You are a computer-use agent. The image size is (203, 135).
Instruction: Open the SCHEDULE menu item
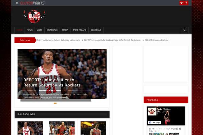click(x=96, y=30)
